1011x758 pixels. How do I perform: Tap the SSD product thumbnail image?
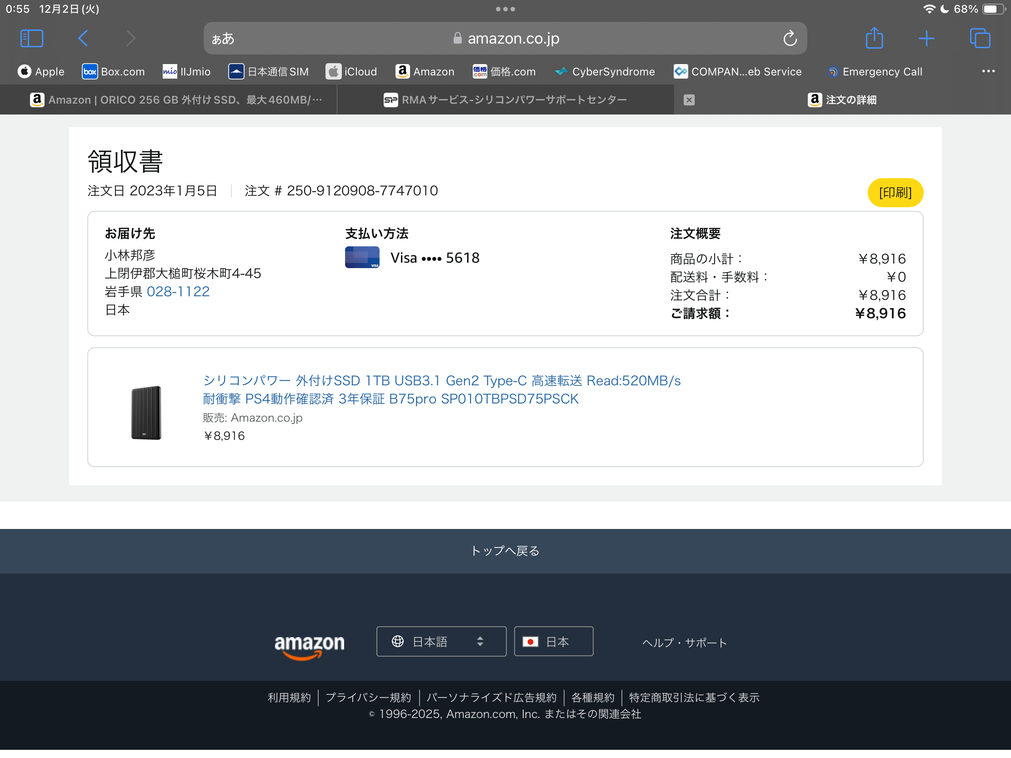click(x=146, y=413)
